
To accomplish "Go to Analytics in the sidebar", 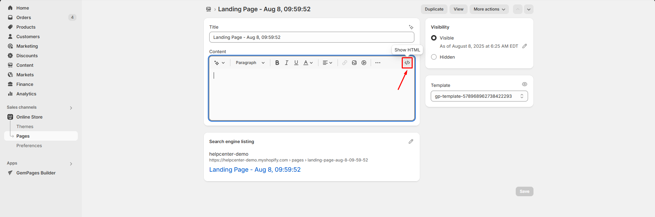I will [x=26, y=94].
